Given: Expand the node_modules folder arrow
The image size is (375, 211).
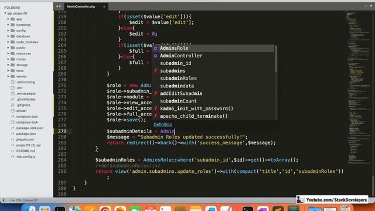Looking at the screenshot, I should [x=8, y=42].
